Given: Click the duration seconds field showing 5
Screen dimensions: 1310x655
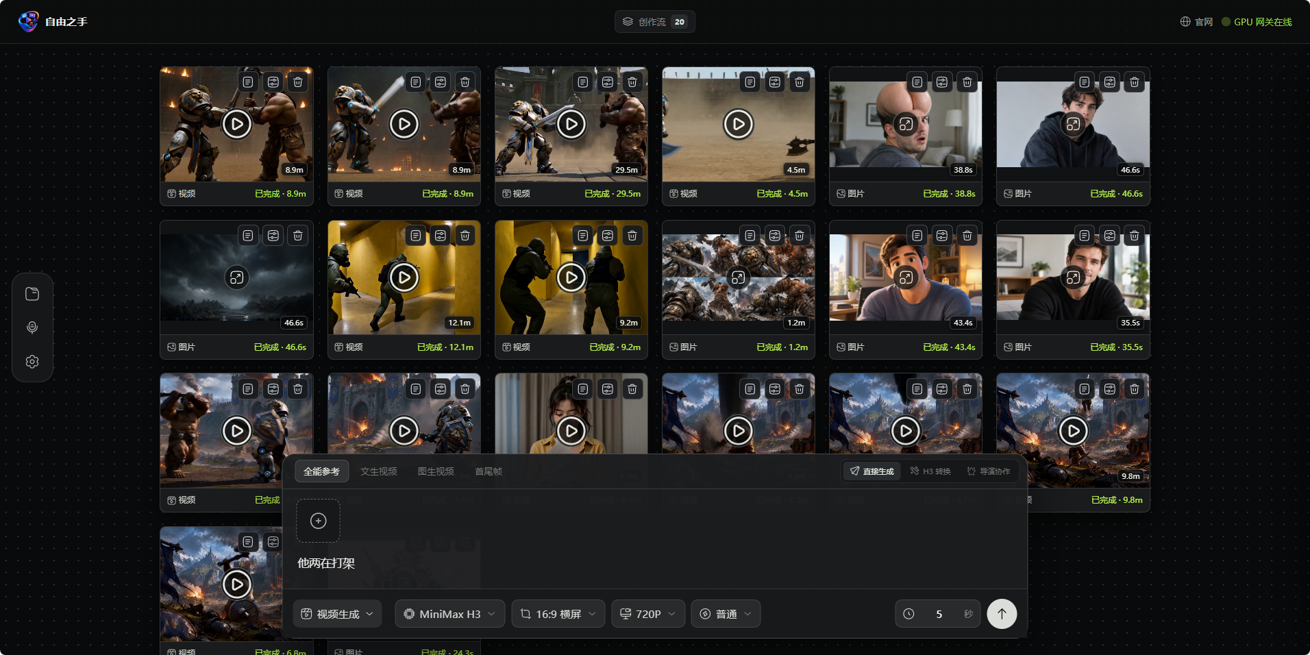Looking at the screenshot, I should [x=939, y=614].
